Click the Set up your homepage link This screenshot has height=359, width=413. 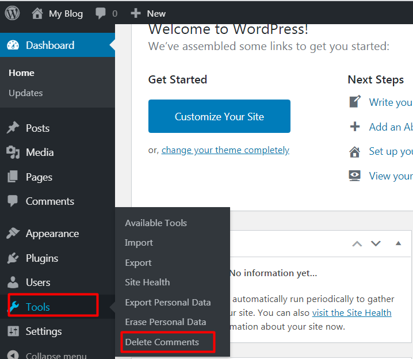pos(391,151)
